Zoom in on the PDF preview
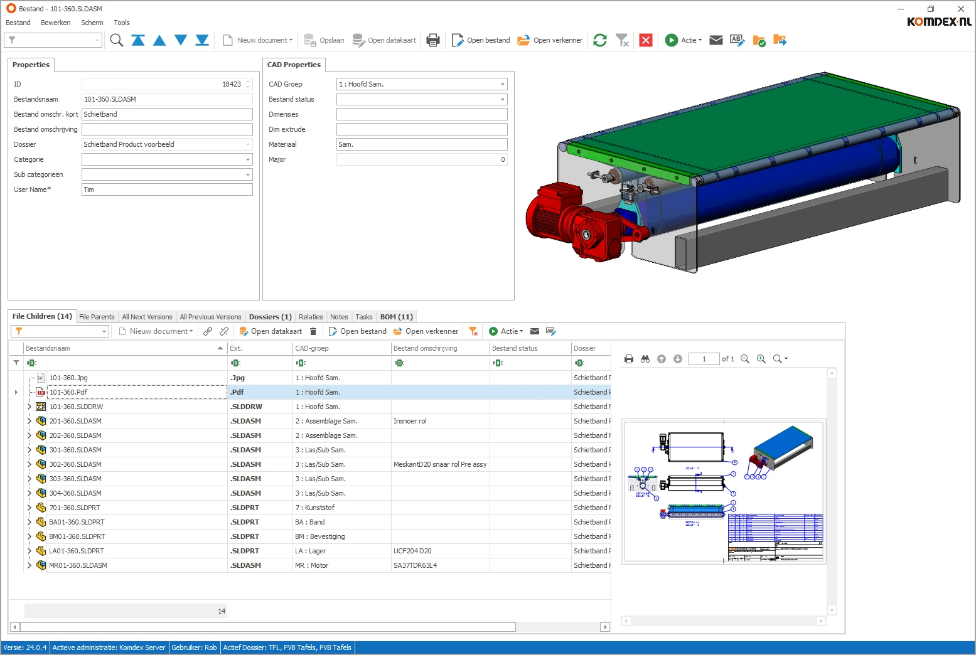This screenshot has height=655, width=976. click(761, 359)
